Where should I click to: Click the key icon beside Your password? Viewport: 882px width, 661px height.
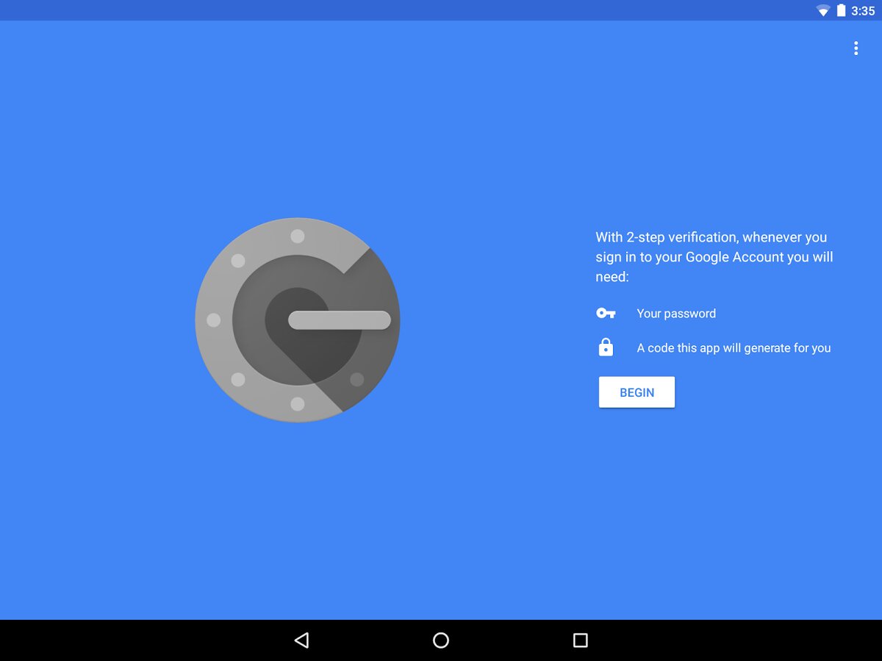coord(606,314)
